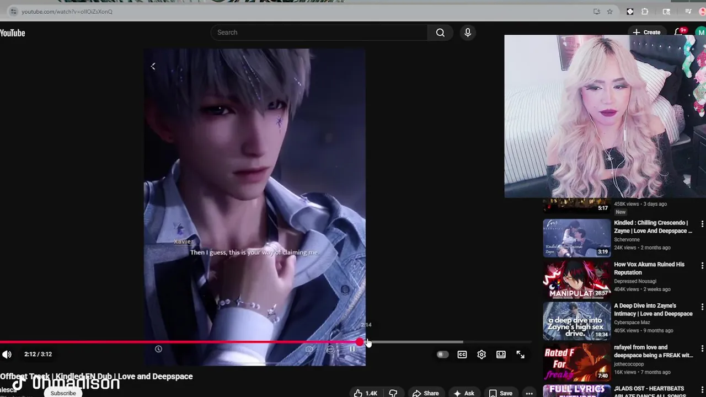Dislike the video

(x=393, y=393)
